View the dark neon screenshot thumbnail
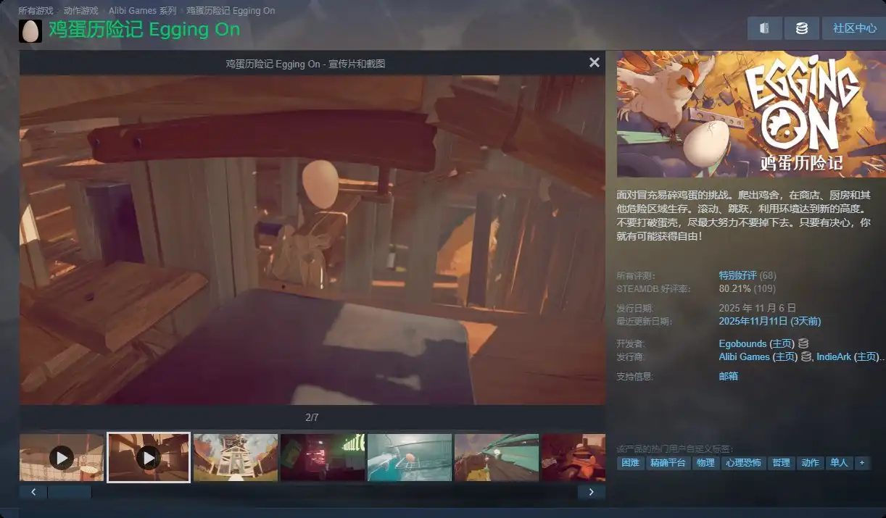The width and height of the screenshot is (886, 518). pyautogui.click(x=323, y=457)
